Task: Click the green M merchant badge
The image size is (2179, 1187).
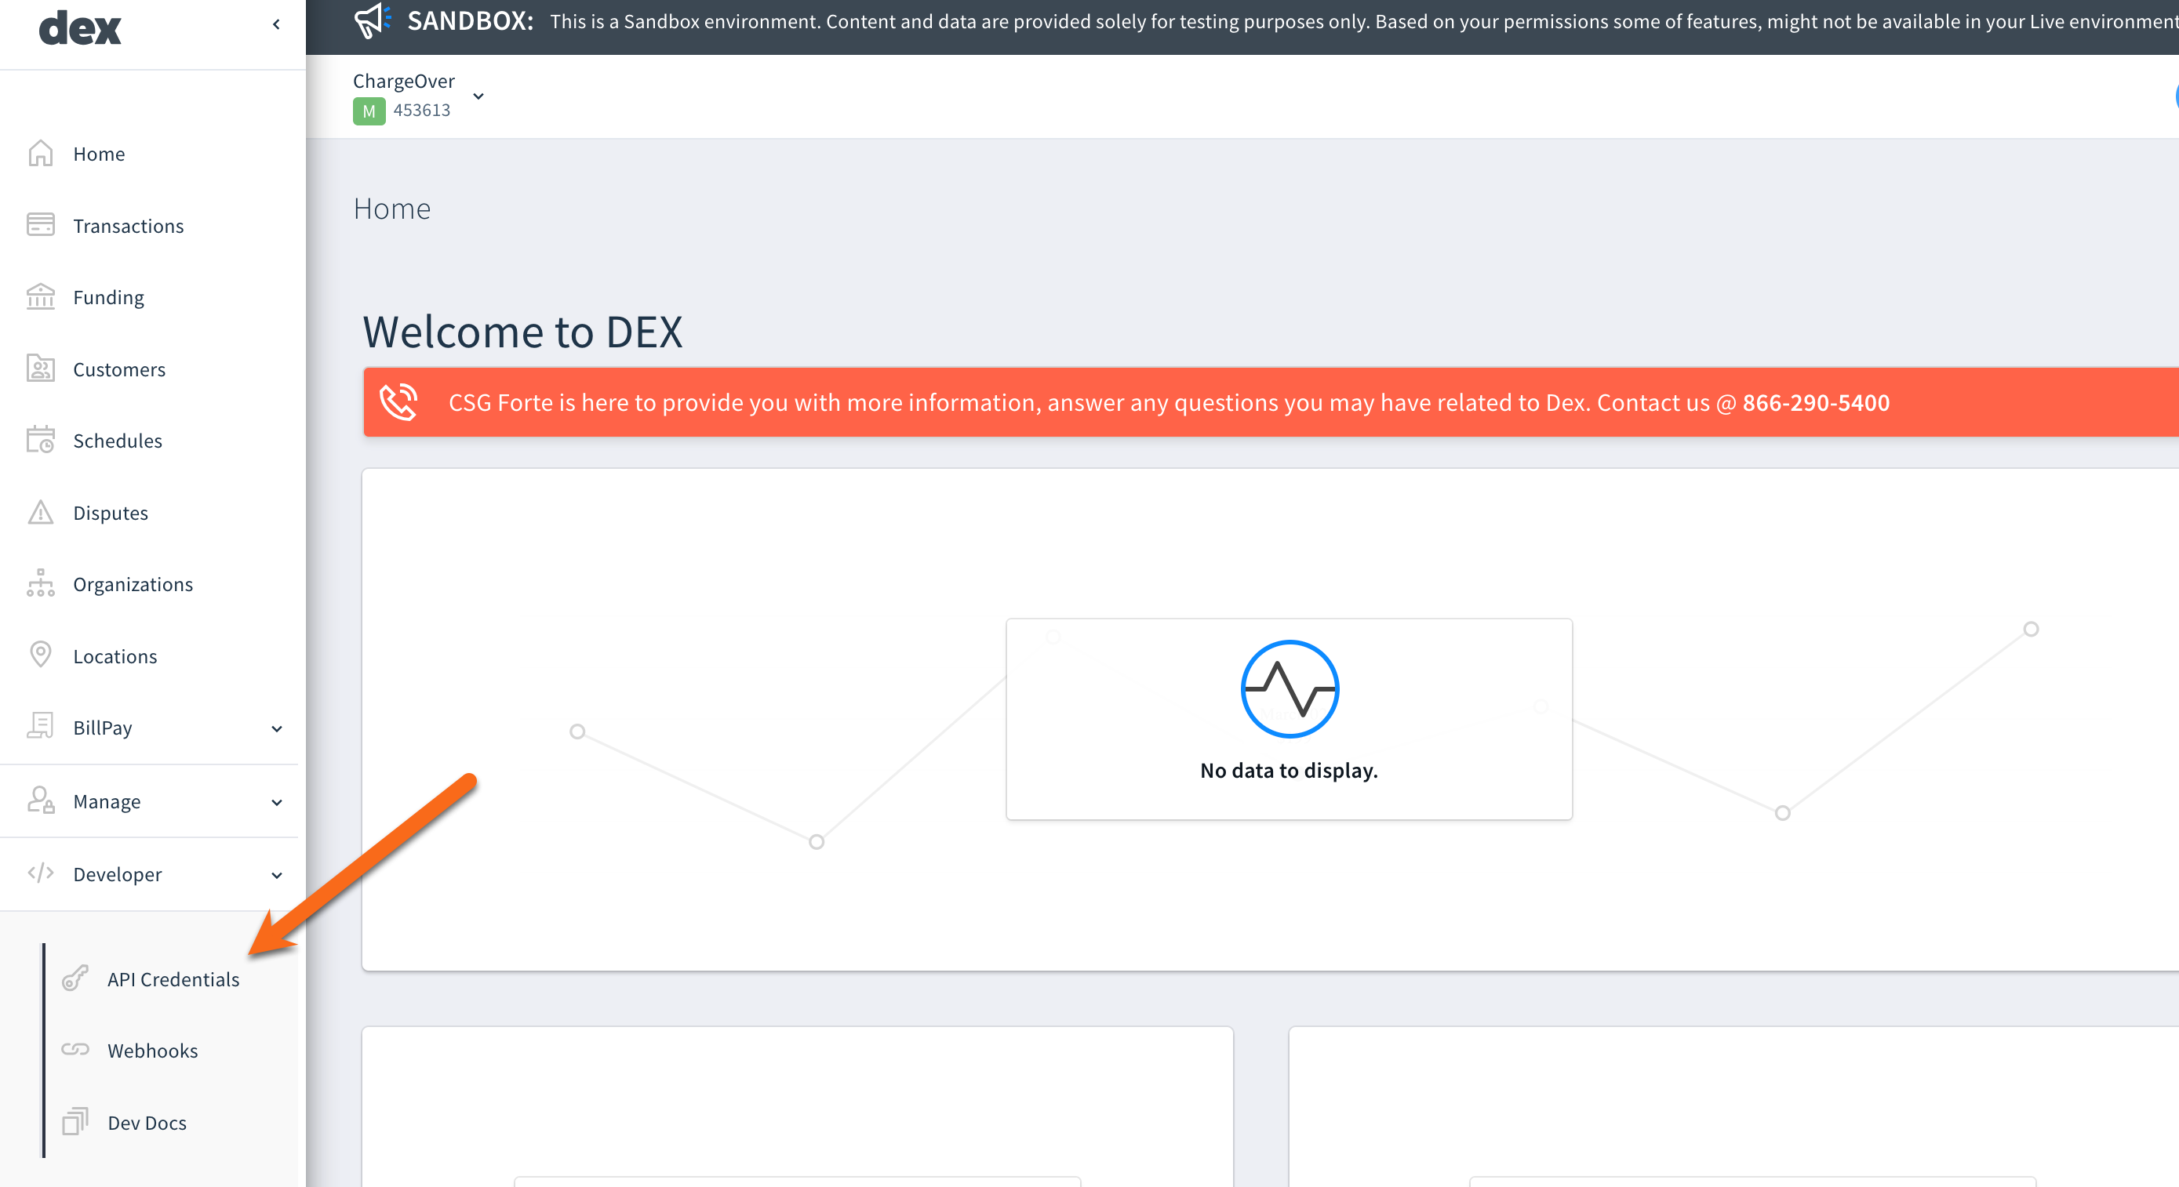Action: click(x=369, y=111)
